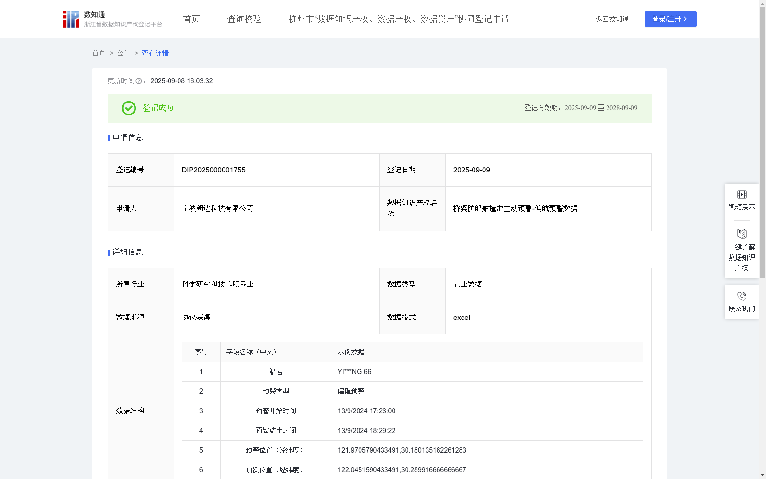Click the scrollbar up arrow
The height and width of the screenshot is (479, 766).
click(763, 3)
